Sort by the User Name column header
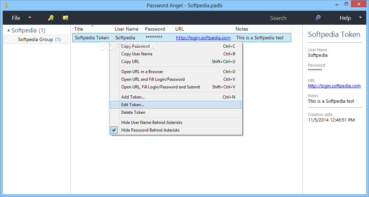 (x=127, y=29)
